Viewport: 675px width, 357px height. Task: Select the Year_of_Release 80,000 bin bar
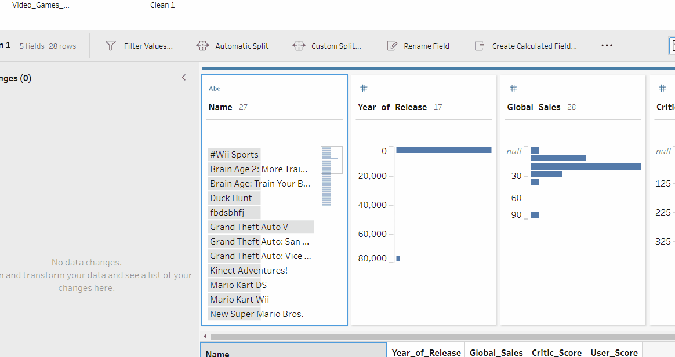point(398,258)
